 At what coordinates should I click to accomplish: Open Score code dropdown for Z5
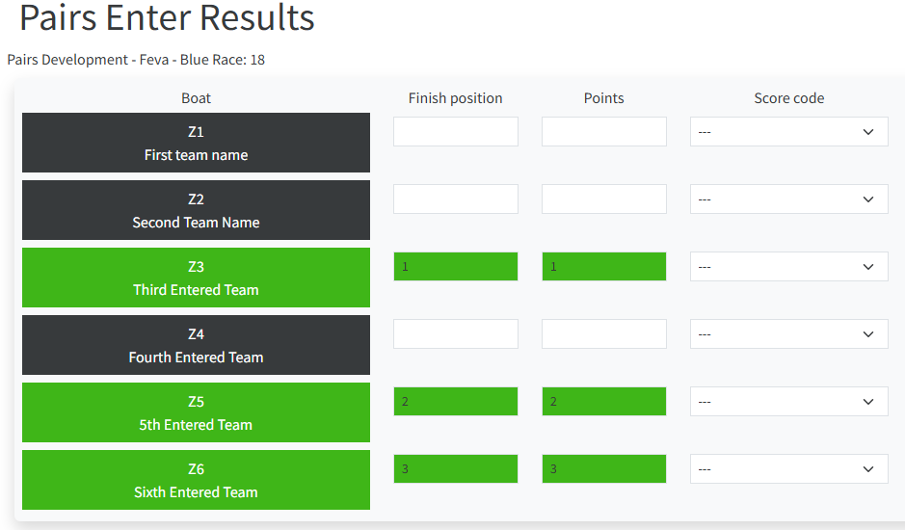tap(788, 402)
